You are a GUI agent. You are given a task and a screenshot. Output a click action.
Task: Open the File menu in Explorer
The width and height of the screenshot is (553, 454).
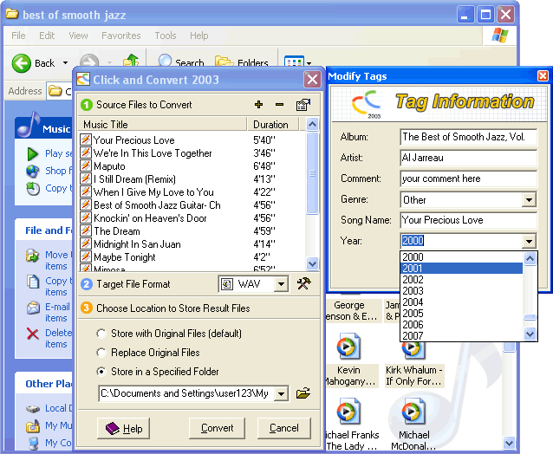[x=18, y=36]
